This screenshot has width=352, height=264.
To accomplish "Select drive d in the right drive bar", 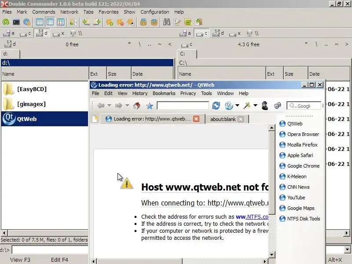I will click(x=218, y=33).
